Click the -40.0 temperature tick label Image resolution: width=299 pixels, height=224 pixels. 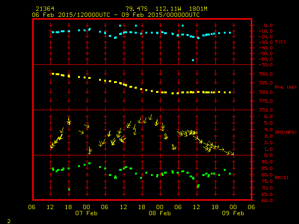[x=266, y=48]
